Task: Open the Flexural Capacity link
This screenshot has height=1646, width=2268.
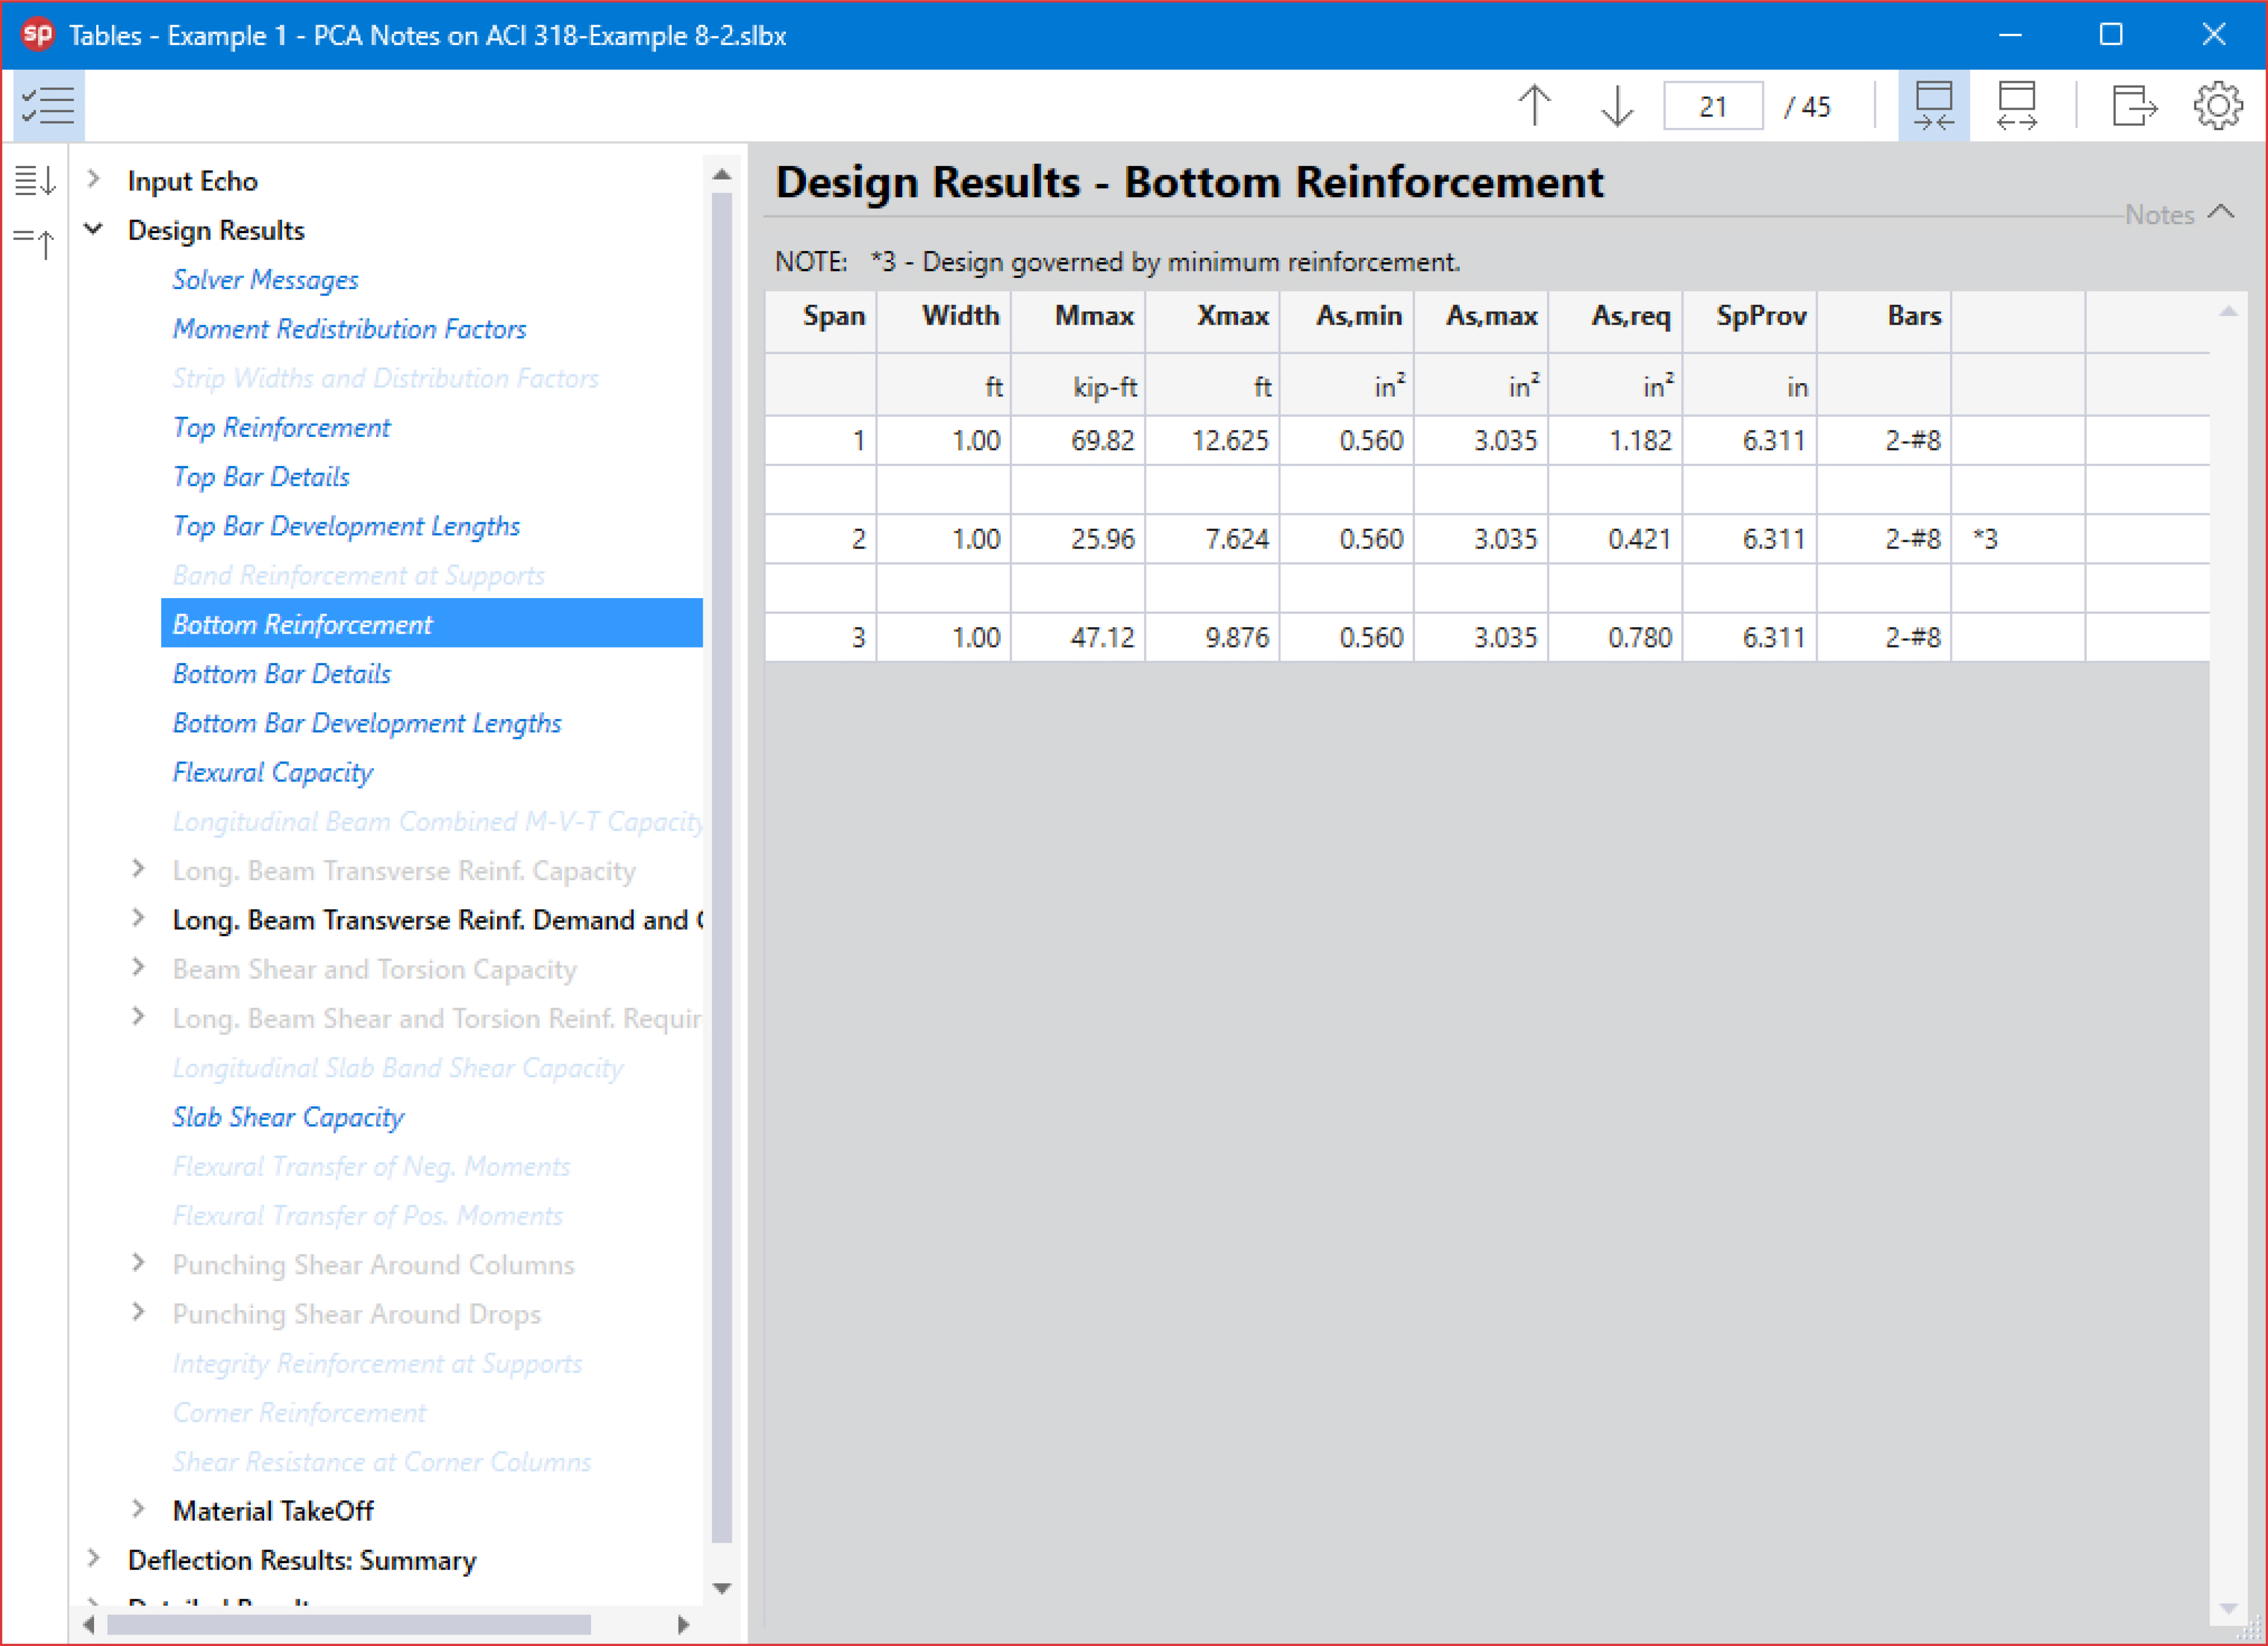Action: point(272,772)
